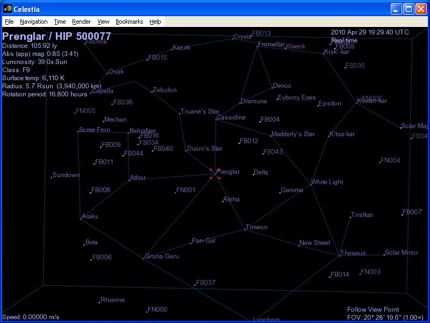Viewport: 430px width, 323px height.
Task: Open the File menu
Action: [9, 22]
